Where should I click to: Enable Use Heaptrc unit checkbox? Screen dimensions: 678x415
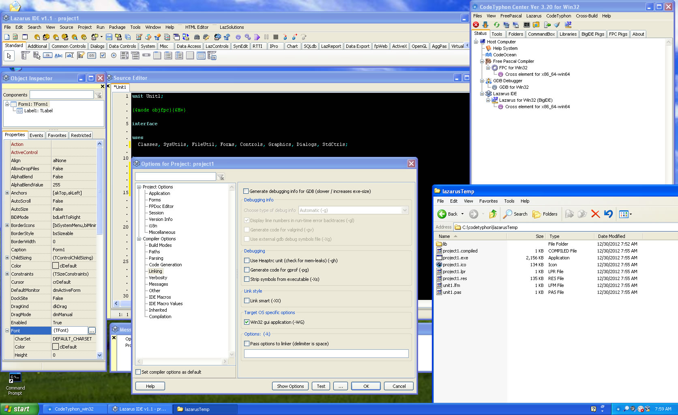point(247,261)
